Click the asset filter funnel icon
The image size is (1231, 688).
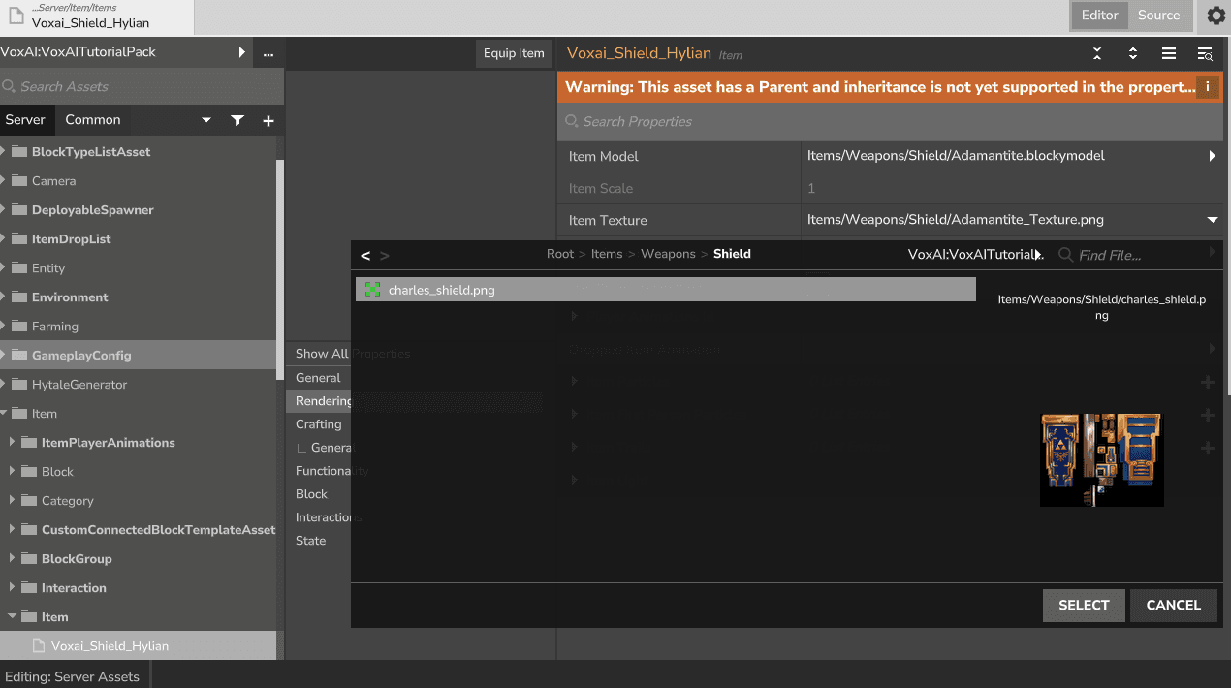click(237, 120)
